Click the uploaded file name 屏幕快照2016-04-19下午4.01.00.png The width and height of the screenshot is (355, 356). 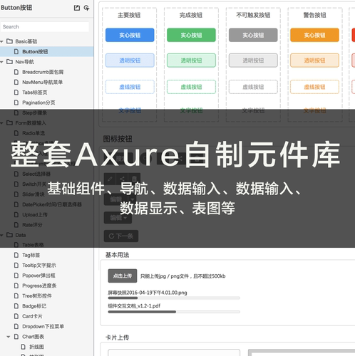point(148,293)
